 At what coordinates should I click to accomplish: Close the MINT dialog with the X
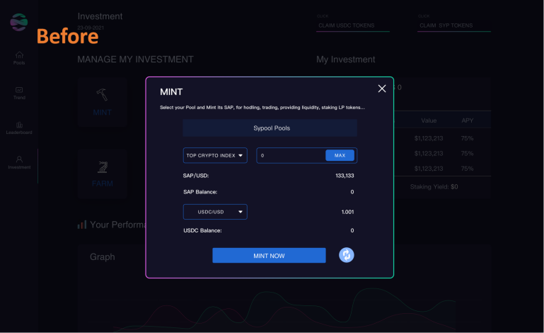[x=381, y=89]
